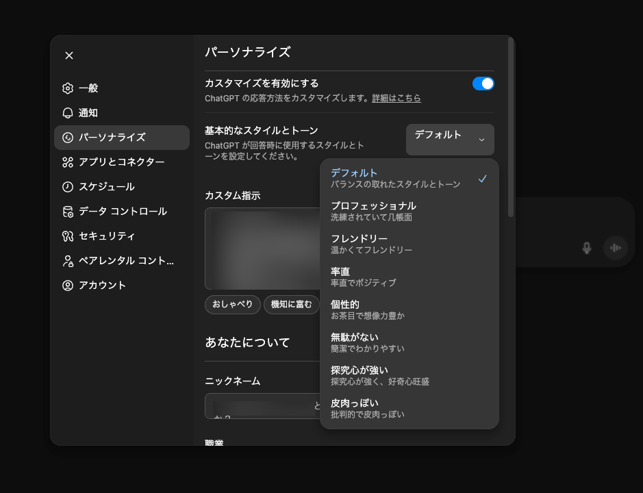
Task: Click the おしゃべり chip
Action: pyautogui.click(x=232, y=304)
